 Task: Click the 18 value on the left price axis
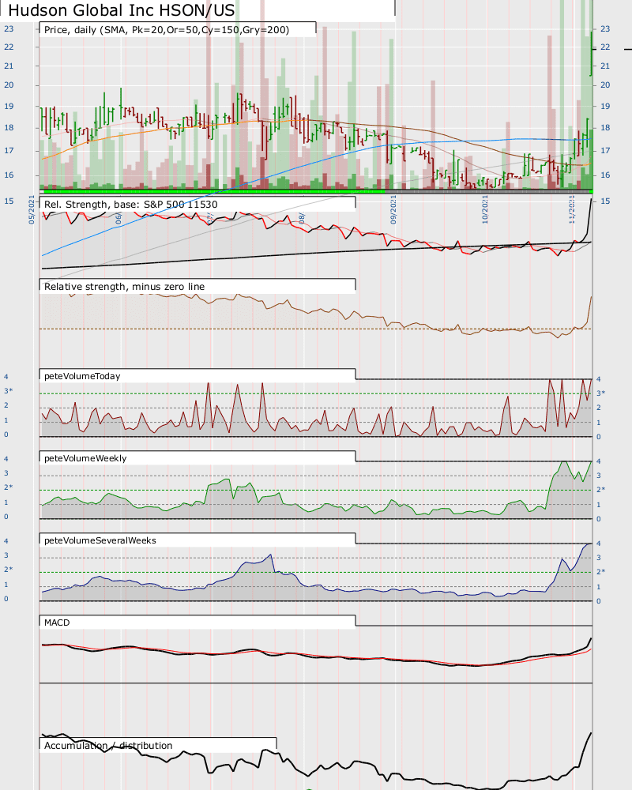tap(9, 127)
